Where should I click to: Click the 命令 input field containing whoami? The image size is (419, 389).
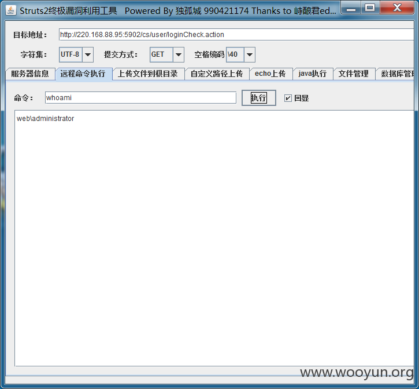click(140, 98)
